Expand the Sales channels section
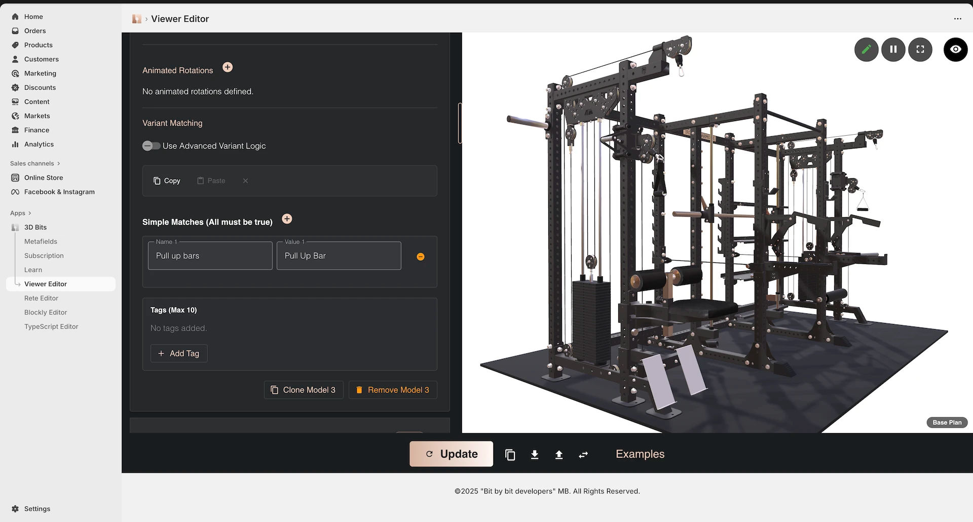The image size is (973, 522). pos(34,163)
